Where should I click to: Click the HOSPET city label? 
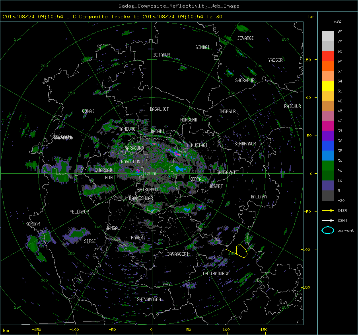216,186
